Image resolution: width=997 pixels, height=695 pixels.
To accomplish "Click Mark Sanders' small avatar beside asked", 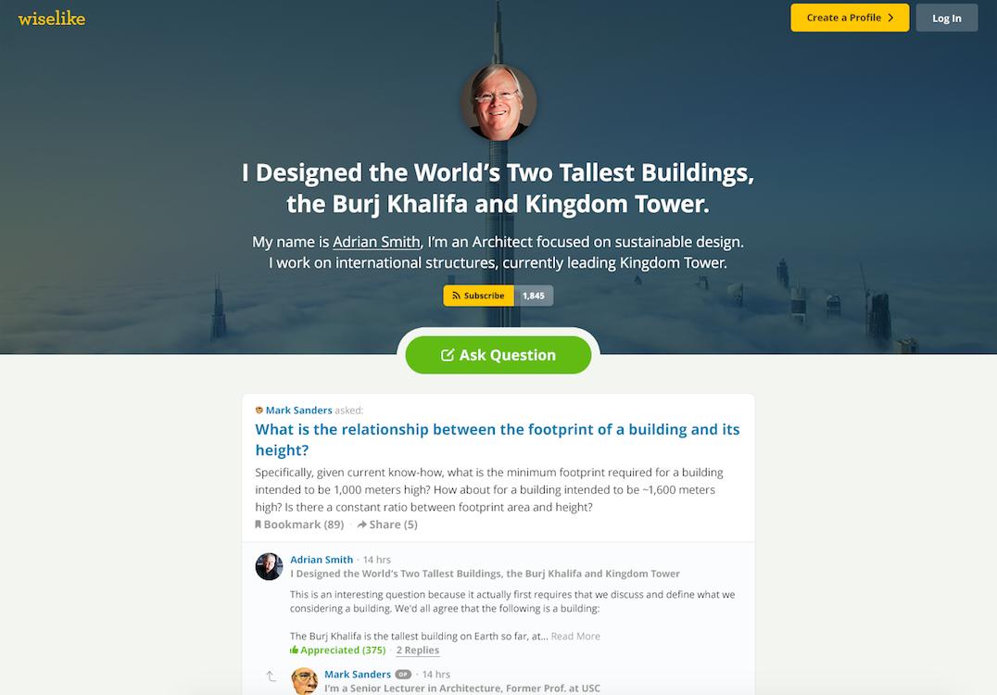I will pos(259,411).
